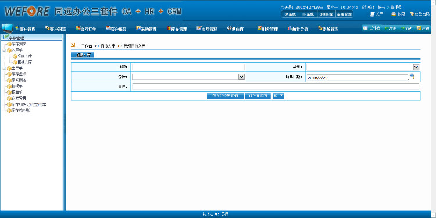Click the 保存并添加明细 button

[x=225, y=96]
